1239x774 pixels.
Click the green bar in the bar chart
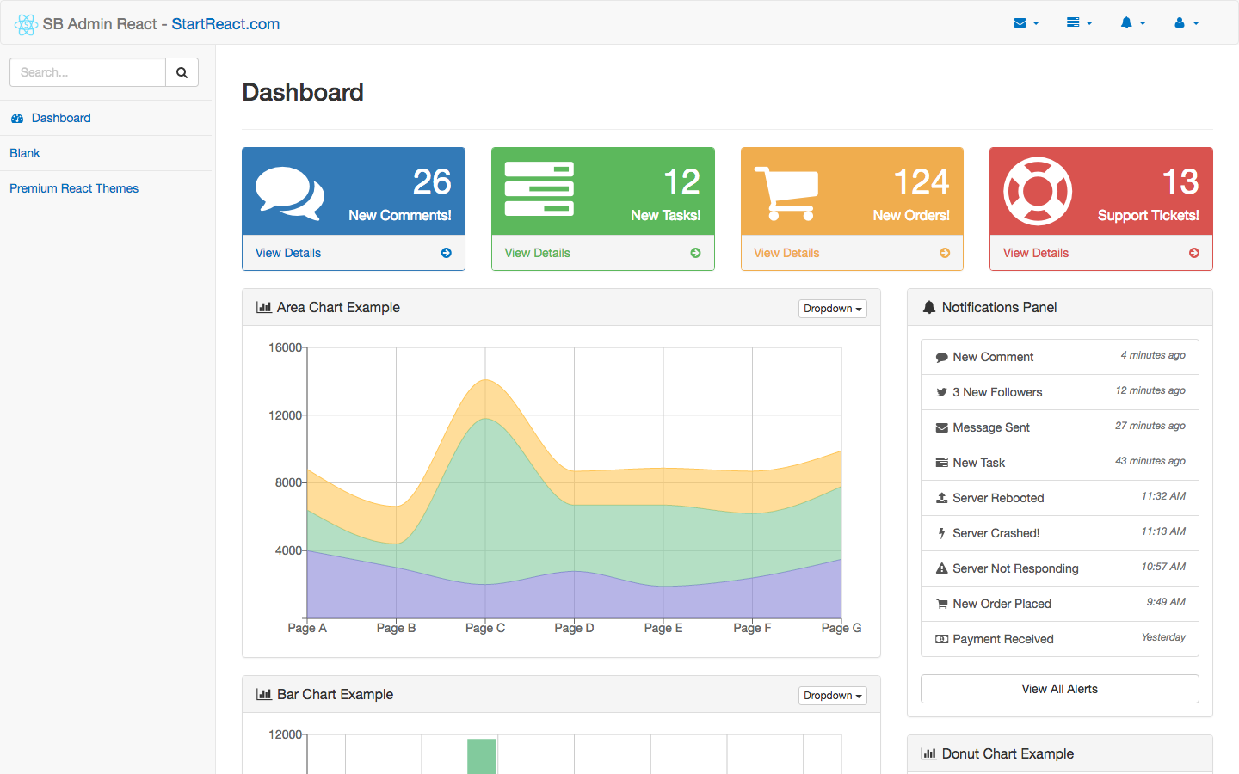coord(482,757)
